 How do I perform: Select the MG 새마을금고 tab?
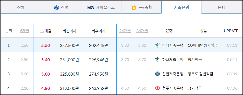(x=101, y=7)
